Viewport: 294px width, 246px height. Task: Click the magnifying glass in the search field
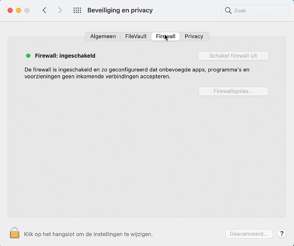228,10
